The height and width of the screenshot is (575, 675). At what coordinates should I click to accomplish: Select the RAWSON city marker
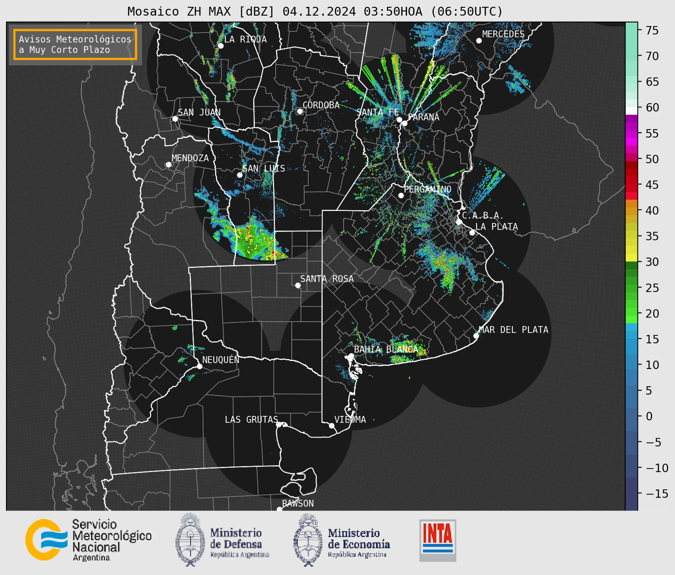coord(279,509)
